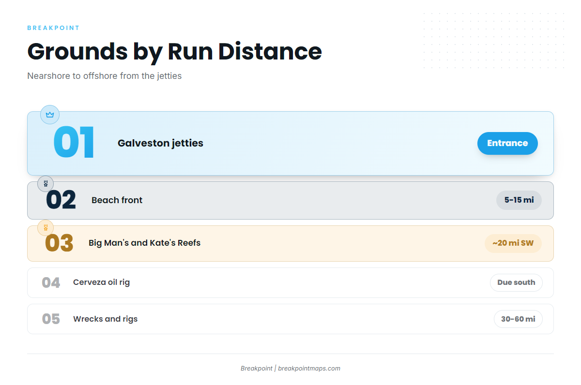This screenshot has height=385, width=581.
Task: Select the Beach front row
Action: point(290,200)
